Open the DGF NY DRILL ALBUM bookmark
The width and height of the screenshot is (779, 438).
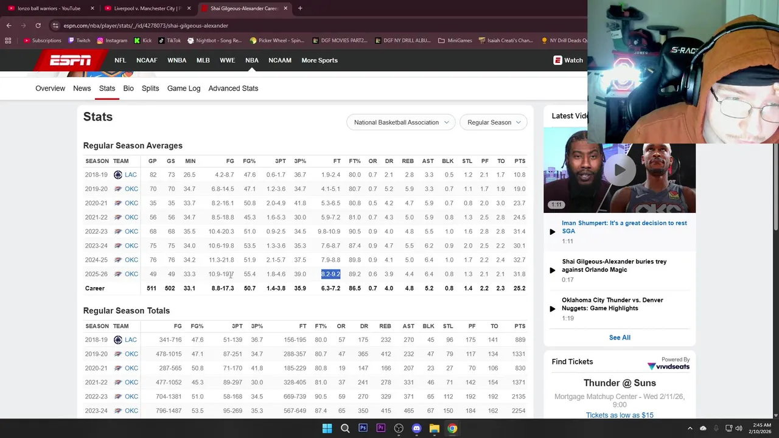403,41
